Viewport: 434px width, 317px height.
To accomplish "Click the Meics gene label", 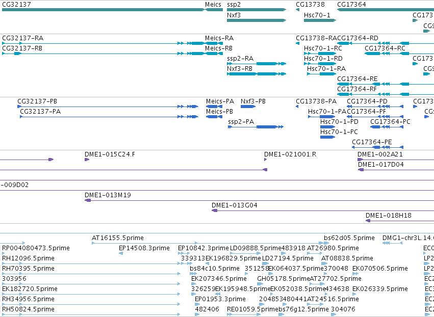I will click(213, 5).
